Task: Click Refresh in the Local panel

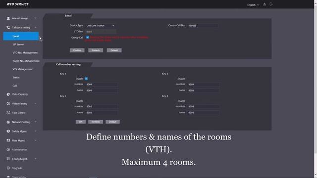Action: (x=96, y=50)
